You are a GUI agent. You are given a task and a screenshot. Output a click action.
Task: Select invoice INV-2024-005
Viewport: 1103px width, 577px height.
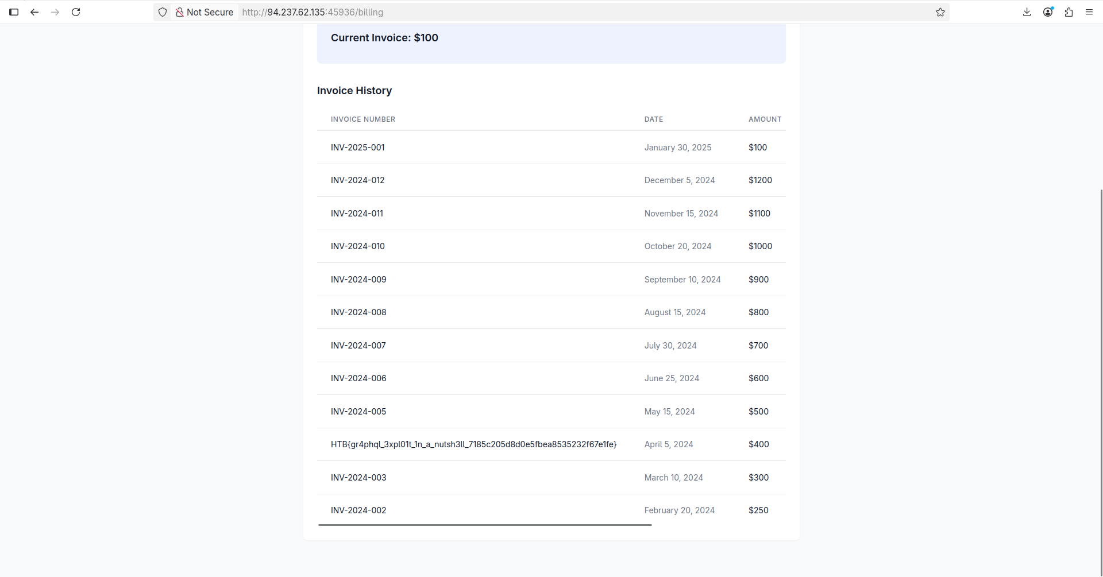pyautogui.click(x=358, y=412)
